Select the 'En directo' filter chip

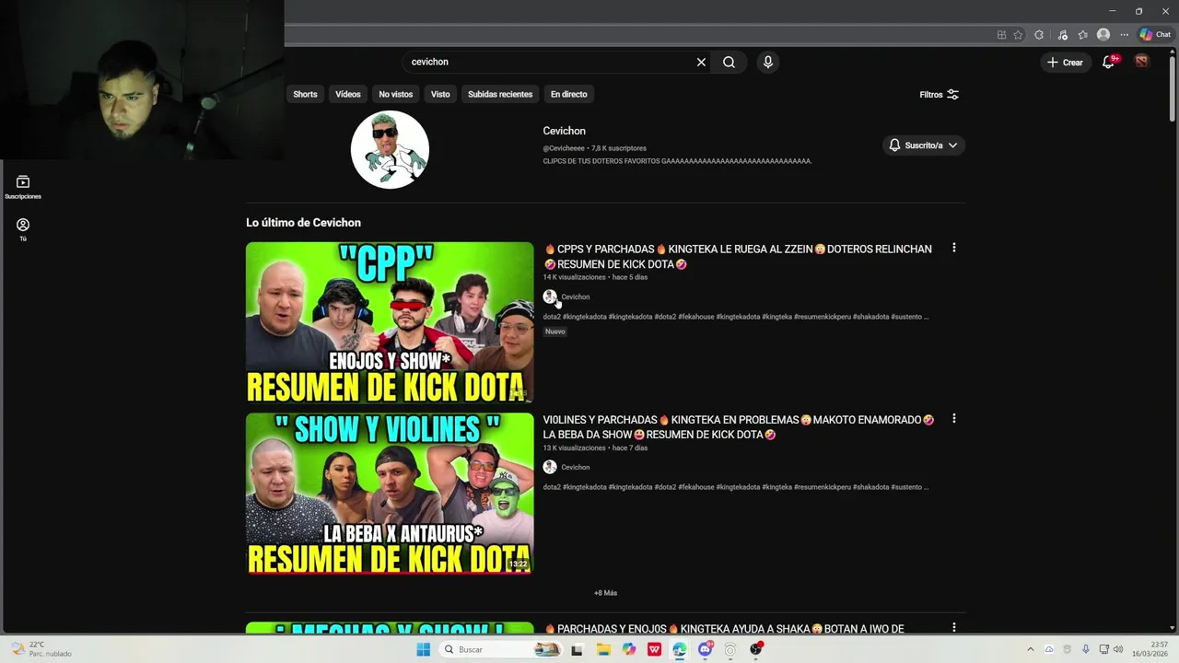[568, 94]
